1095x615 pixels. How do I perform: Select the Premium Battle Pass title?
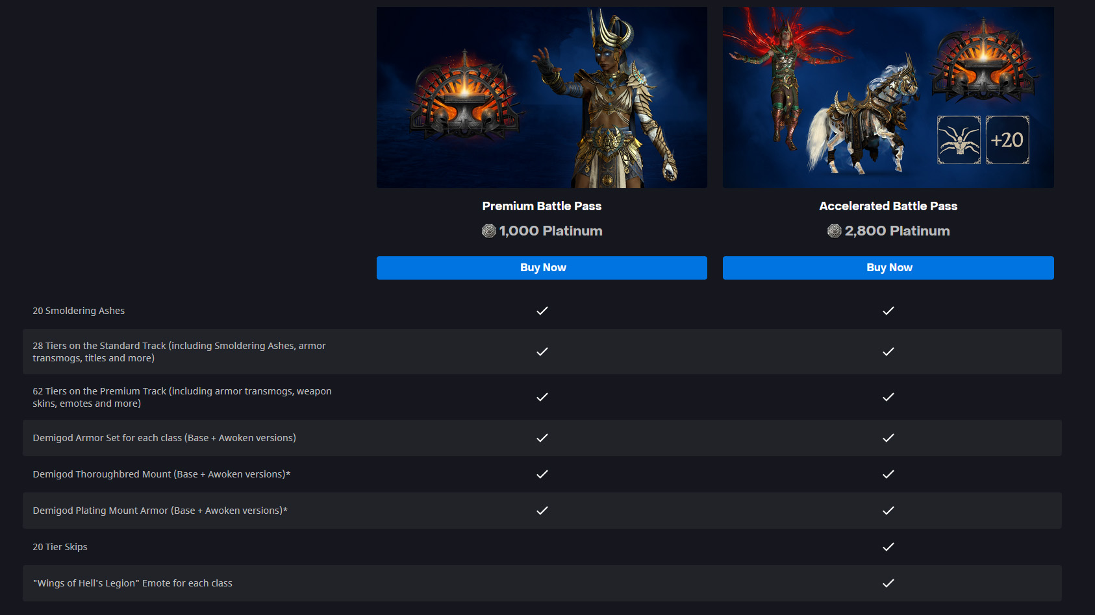542,206
